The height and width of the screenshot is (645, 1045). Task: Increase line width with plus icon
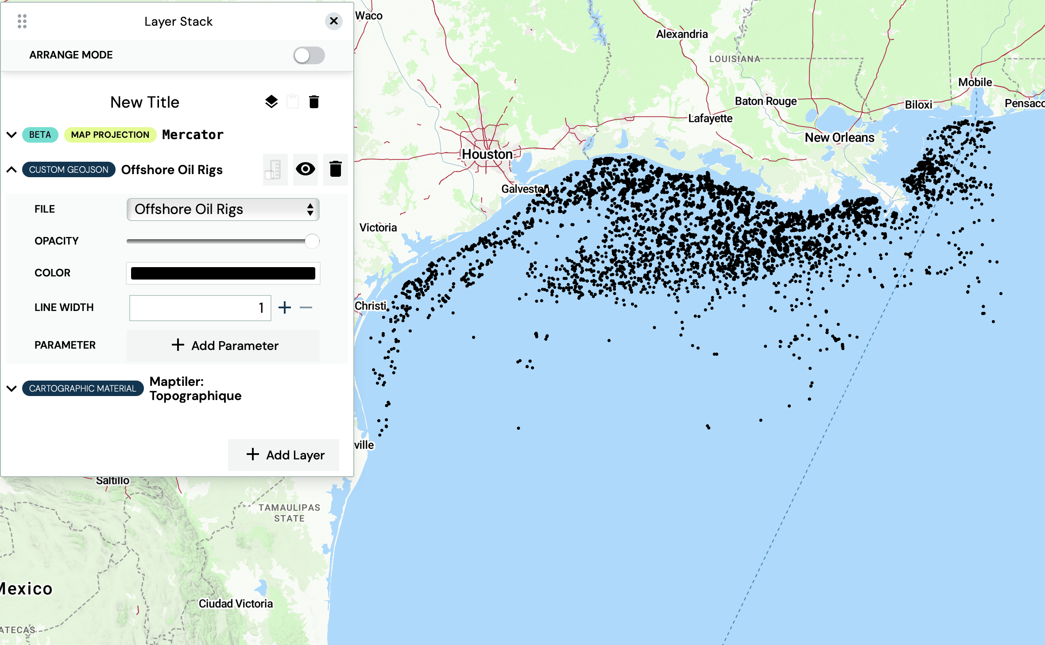tap(285, 307)
